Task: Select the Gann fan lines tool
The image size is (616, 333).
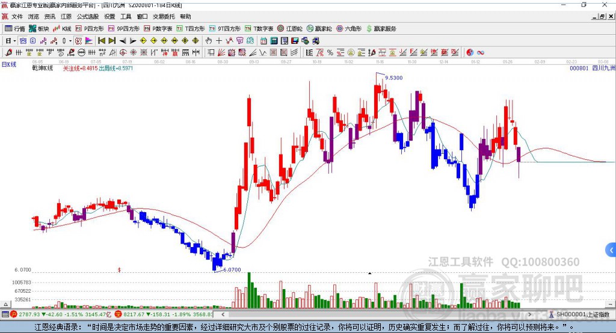Action: (x=221, y=53)
